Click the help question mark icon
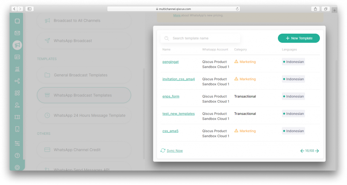 click(x=17, y=155)
